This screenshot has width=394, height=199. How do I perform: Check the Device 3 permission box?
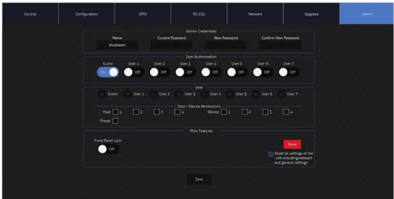pos(265,112)
